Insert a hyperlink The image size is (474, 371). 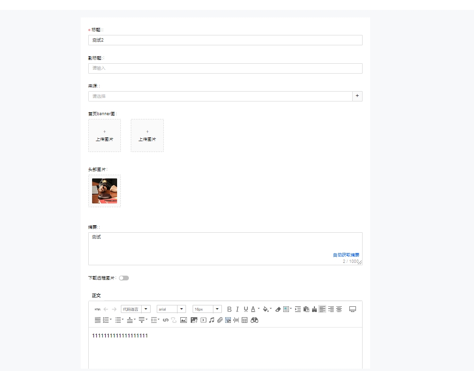165,320
